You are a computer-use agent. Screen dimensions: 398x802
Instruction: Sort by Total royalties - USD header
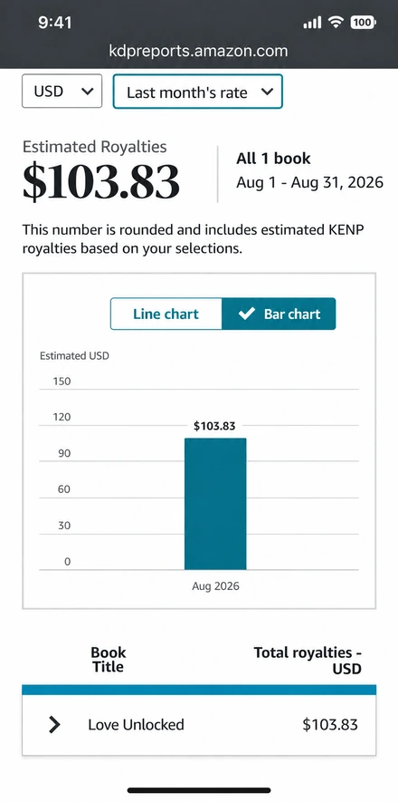(308, 660)
